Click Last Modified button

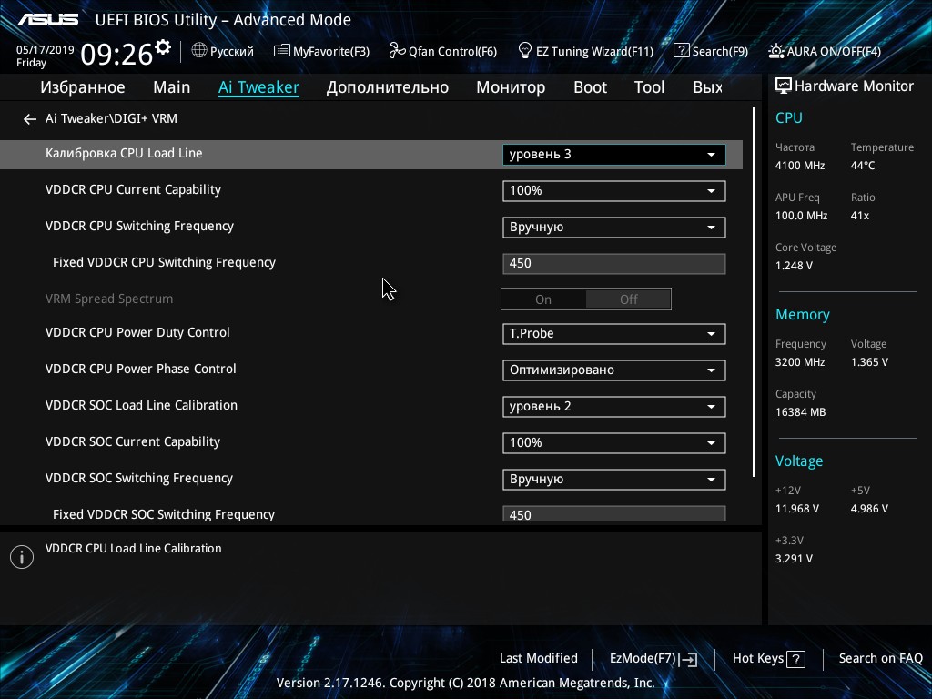539,659
